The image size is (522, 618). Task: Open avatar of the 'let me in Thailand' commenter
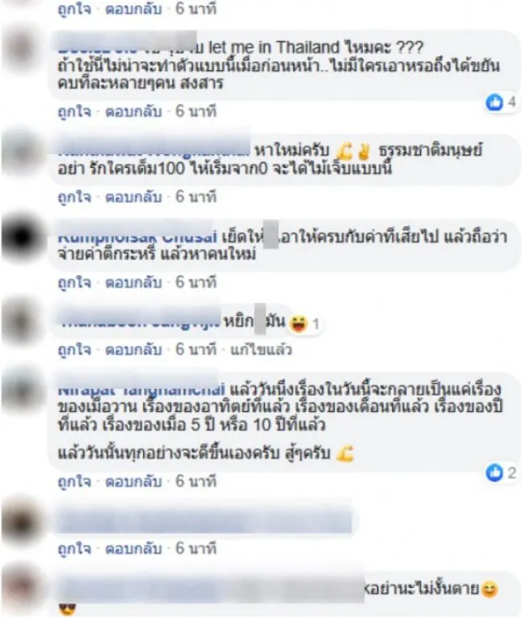[22, 49]
